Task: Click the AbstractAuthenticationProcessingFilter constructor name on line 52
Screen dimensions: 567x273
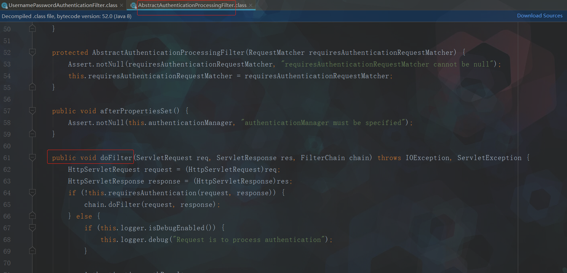Action: point(169,52)
